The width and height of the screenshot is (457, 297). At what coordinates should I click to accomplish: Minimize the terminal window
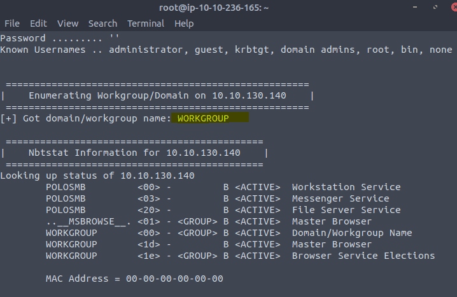pyautogui.click(x=415, y=7)
